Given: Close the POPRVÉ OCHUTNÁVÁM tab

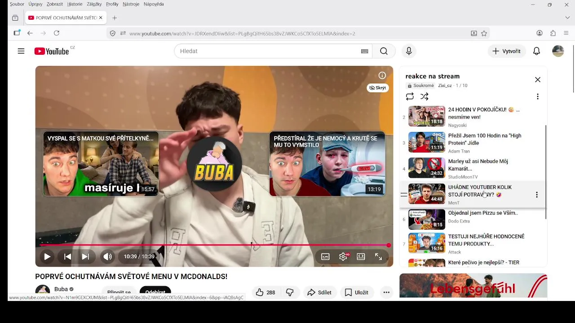Looking at the screenshot, I should point(101,18).
